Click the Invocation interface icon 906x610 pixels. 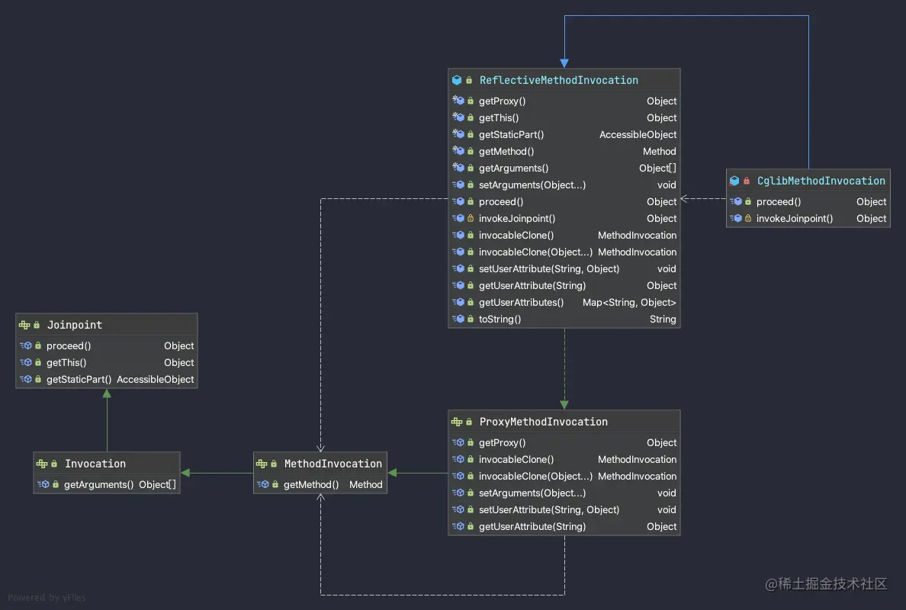pyautogui.click(x=42, y=464)
